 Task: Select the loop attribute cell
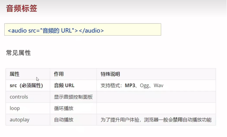coord(15,108)
